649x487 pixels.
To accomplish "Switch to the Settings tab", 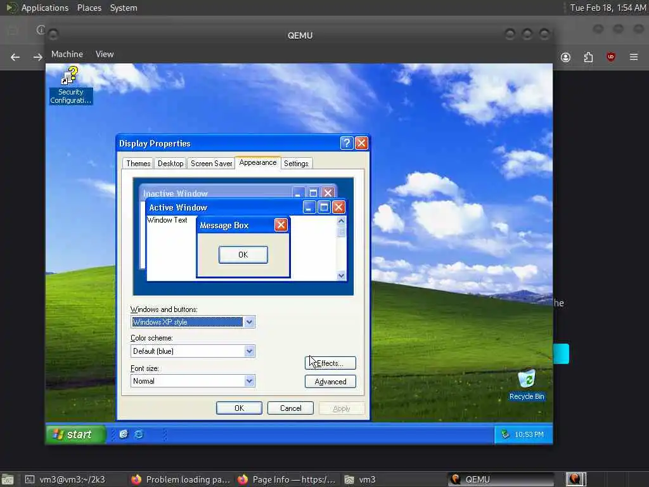I will [296, 164].
